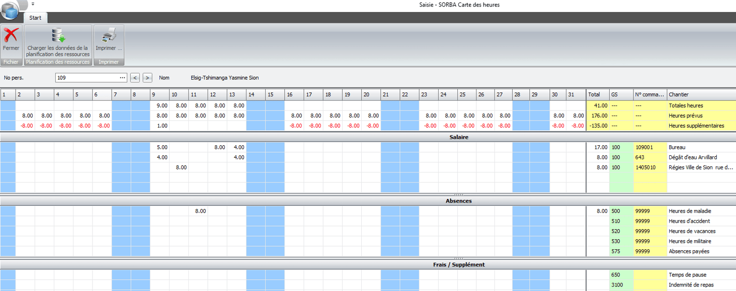Select the 8.00 sick hours cell on day 11
The width and height of the screenshot is (736, 291).
click(198, 211)
